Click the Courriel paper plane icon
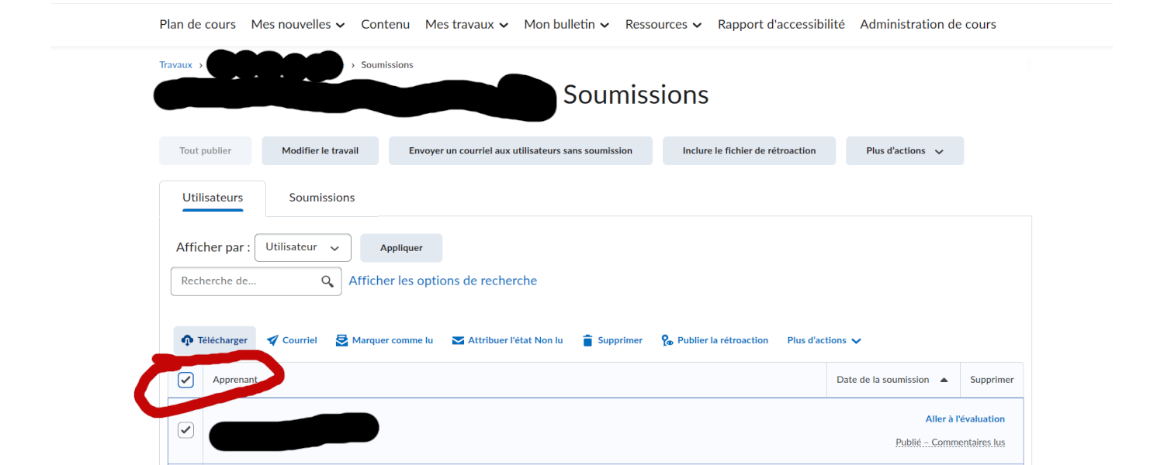This screenshot has height=465, width=1164. point(272,341)
